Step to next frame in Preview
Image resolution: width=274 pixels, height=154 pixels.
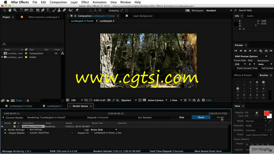tap(250, 51)
